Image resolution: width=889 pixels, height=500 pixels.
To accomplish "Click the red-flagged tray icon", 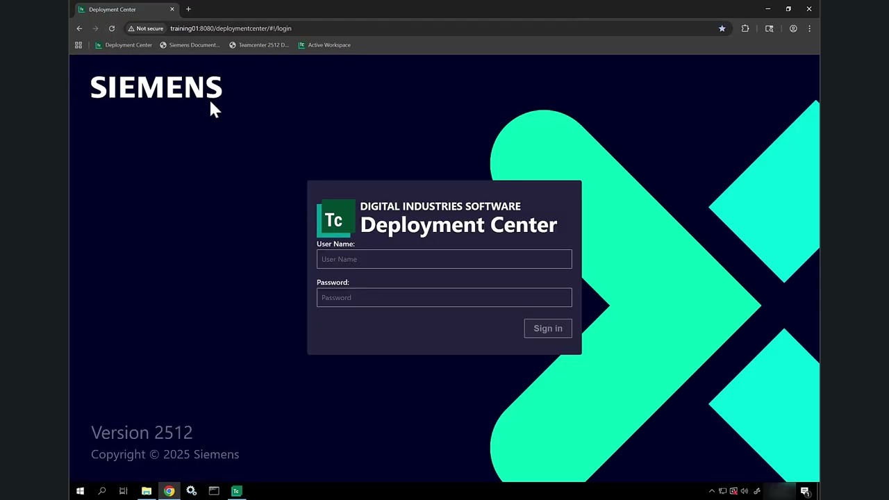I will (733, 491).
